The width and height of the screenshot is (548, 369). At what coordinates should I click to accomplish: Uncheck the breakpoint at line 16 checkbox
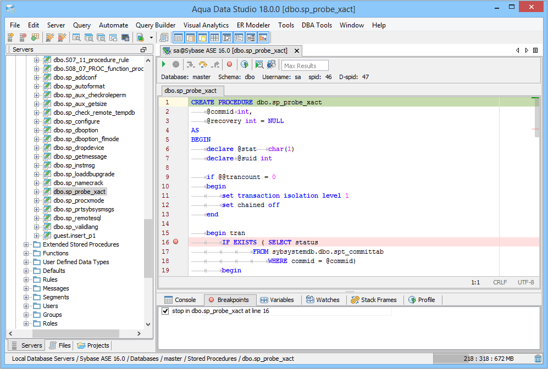tap(165, 311)
